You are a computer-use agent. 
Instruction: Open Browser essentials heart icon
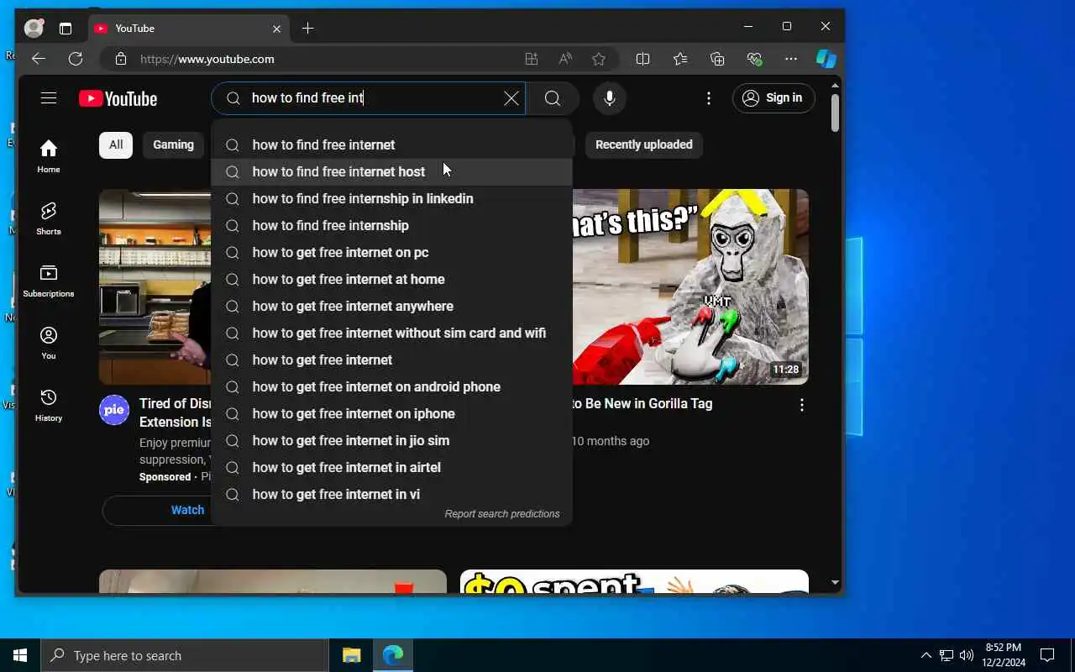tap(754, 59)
